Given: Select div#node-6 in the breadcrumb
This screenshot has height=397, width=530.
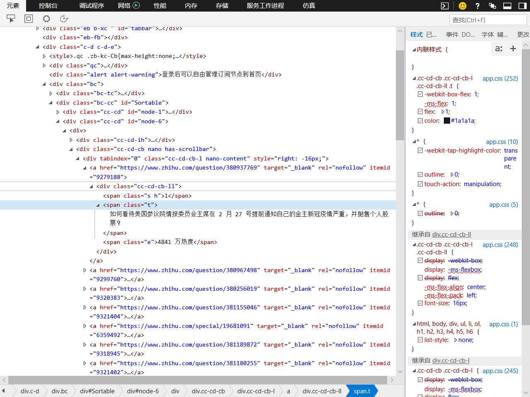Looking at the screenshot, I should click(143, 391).
